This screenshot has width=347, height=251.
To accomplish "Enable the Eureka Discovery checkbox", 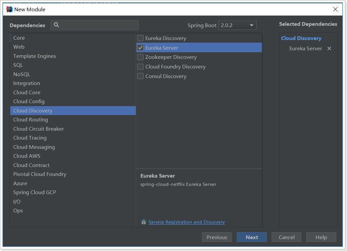I will click(140, 38).
